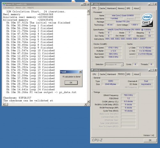Click the Super PI vertical scrollbar down arrow

[x=88, y=101]
